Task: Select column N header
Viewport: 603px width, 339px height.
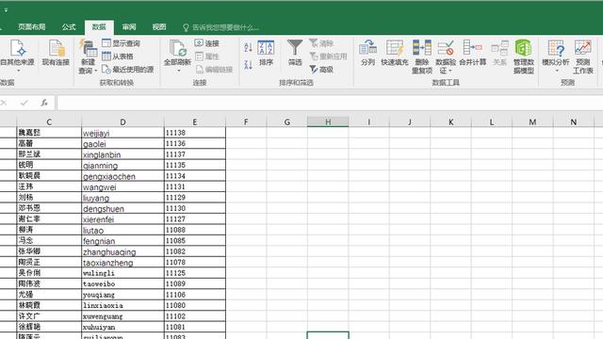Action: 574,121
